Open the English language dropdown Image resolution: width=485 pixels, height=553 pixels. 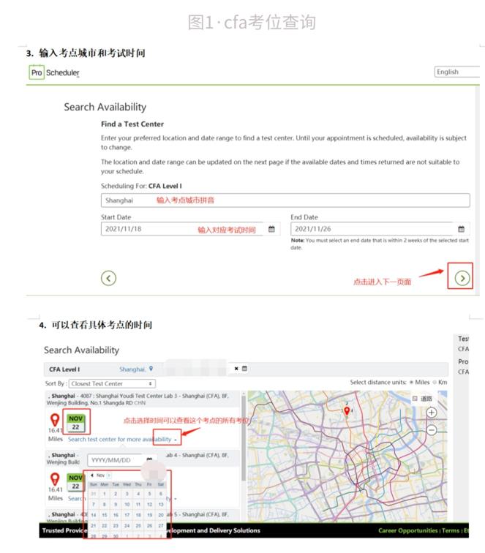click(x=456, y=72)
